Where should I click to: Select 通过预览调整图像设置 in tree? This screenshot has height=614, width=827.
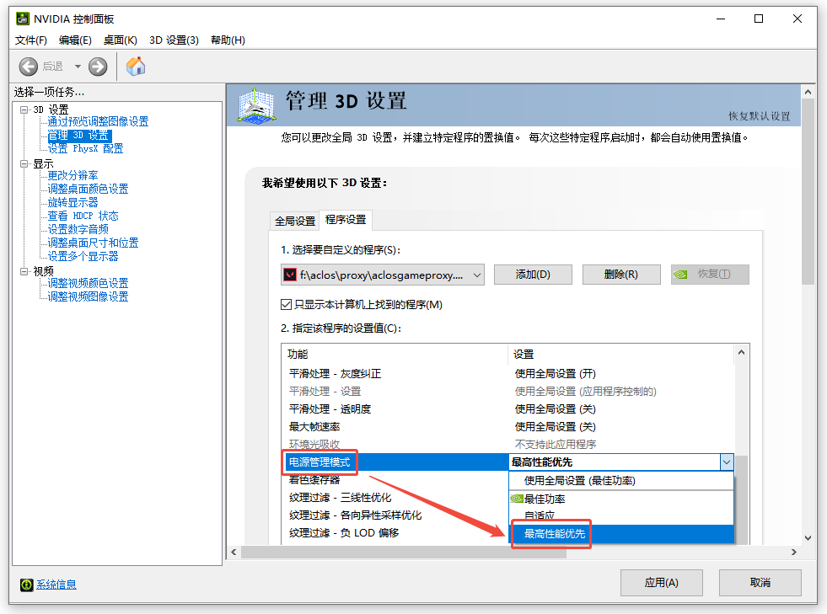(x=98, y=122)
